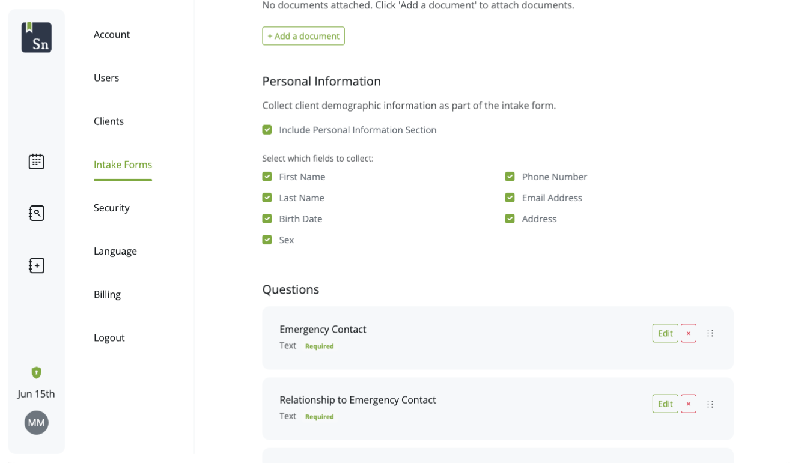The height and width of the screenshot is (463, 801).
Task: Click the 'Emergency Contact' question title
Action: coord(323,329)
